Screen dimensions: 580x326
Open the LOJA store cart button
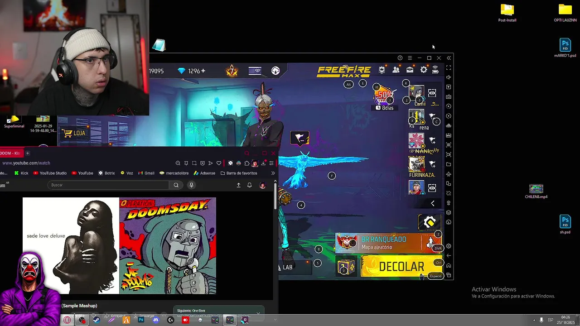74,133
